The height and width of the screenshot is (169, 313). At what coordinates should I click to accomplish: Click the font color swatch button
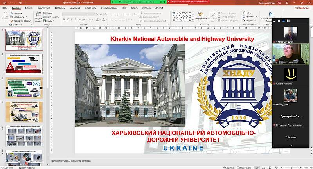click(103, 19)
